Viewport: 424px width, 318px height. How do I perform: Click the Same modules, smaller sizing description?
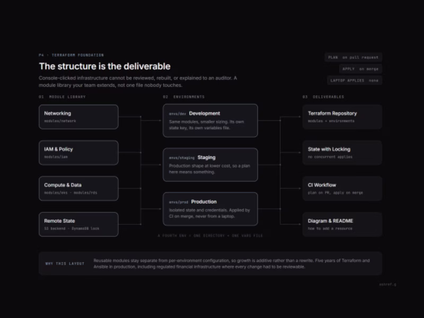[206, 125]
